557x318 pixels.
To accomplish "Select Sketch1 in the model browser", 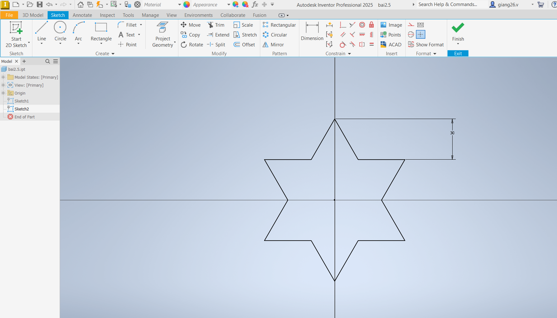I will pos(22,101).
